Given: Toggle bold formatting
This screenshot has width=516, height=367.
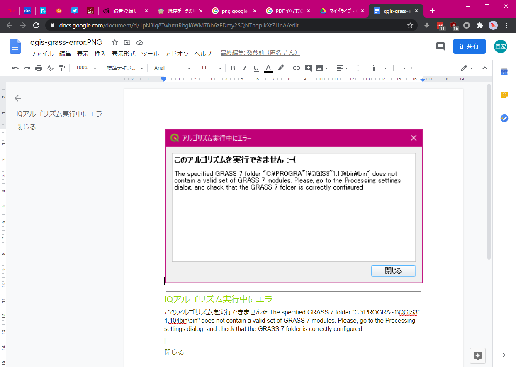Looking at the screenshot, I should 233,68.
